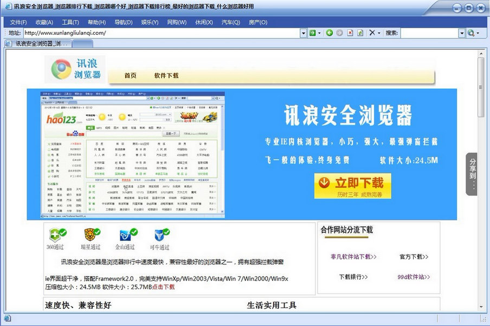
Task: Follow the 下载银行>> link
Action: coord(353,277)
